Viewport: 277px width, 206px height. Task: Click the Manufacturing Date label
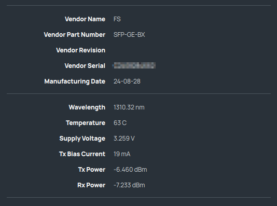[x=75, y=81]
